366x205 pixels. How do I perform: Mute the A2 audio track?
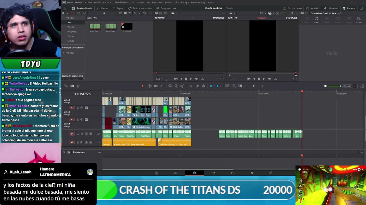(91, 142)
